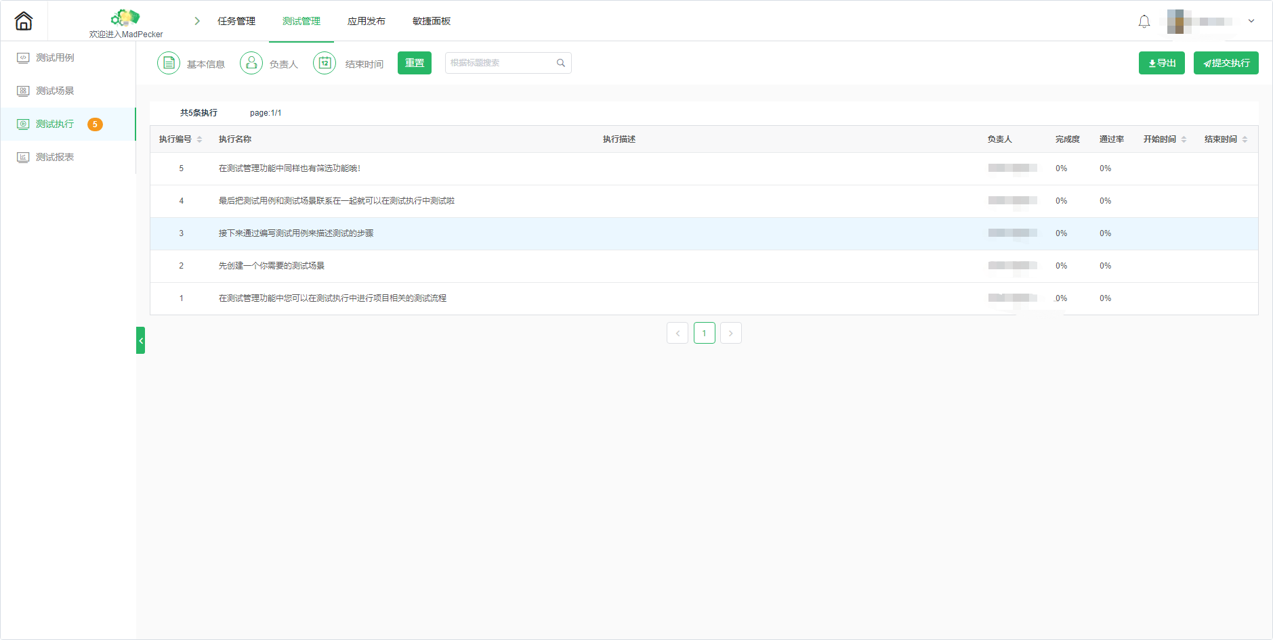The height and width of the screenshot is (640, 1273).
Task: Click the 通过率 column header
Action: click(x=1112, y=139)
